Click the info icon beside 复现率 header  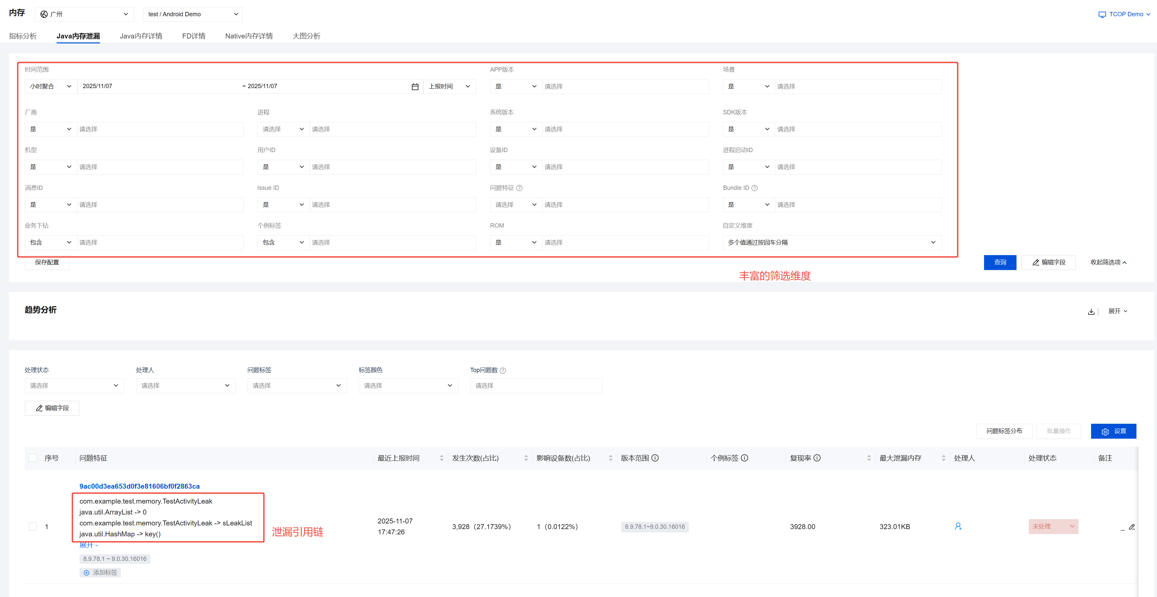coord(817,458)
